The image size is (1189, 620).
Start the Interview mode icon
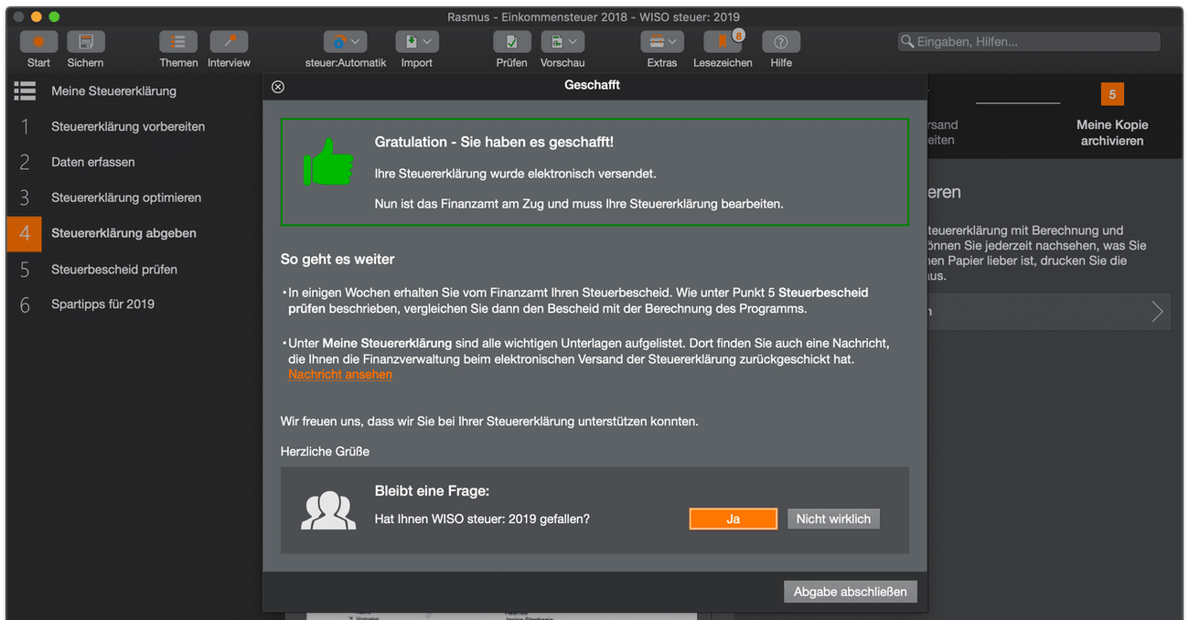click(229, 42)
